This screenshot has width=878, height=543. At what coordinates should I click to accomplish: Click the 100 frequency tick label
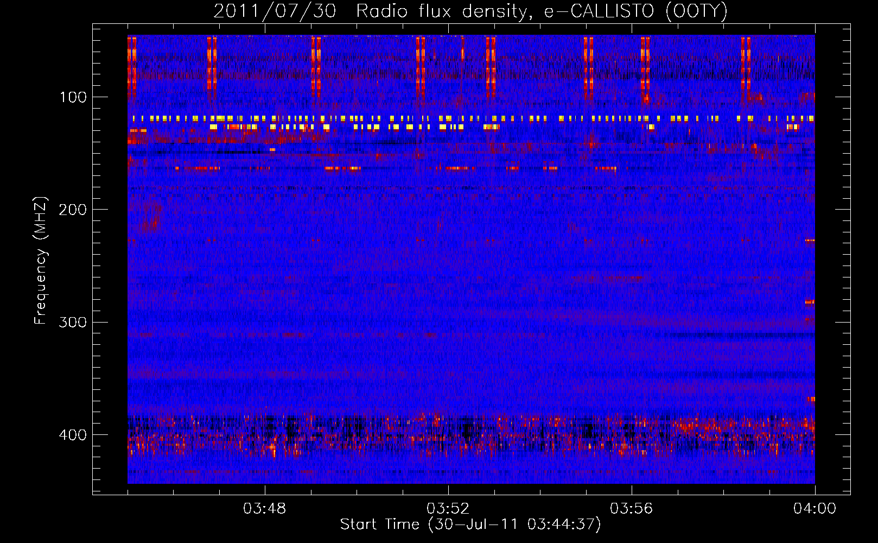pyautogui.click(x=73, y=97)
